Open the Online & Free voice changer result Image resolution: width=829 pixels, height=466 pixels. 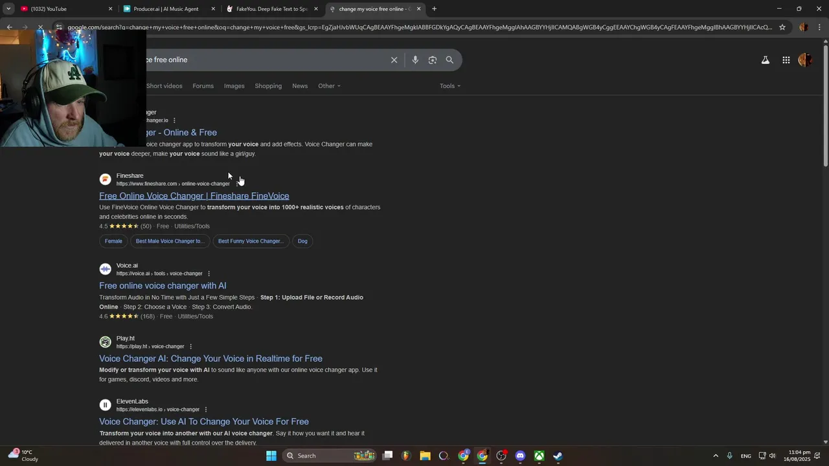tap(181, 133)
